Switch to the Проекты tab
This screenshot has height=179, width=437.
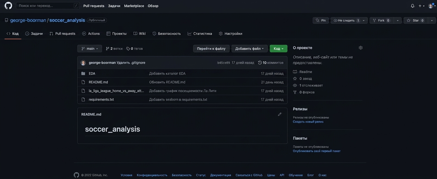117,34
